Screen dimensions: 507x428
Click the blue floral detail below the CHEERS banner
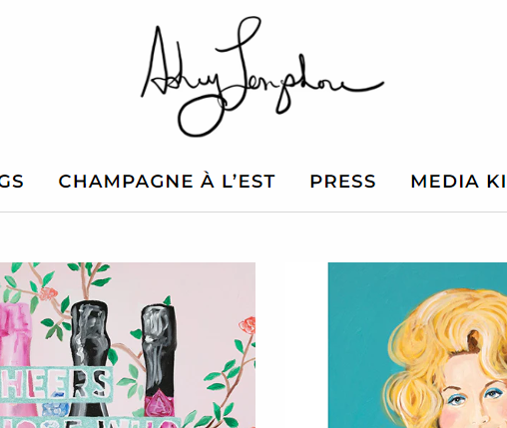tap(55, 406)
